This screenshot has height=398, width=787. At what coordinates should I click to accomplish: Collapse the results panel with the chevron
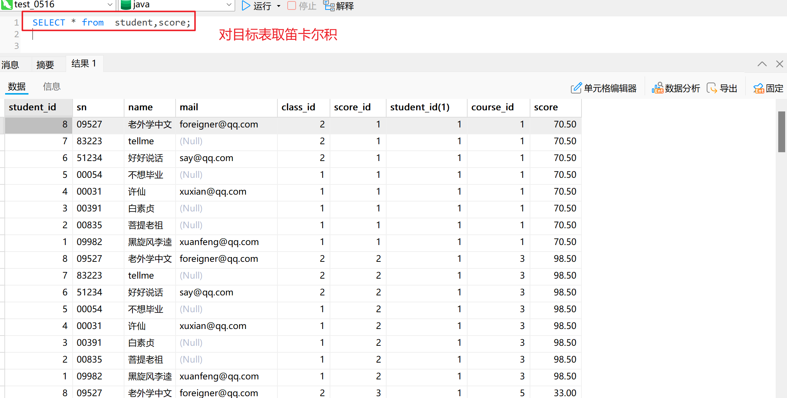click(x=762, y=64)
